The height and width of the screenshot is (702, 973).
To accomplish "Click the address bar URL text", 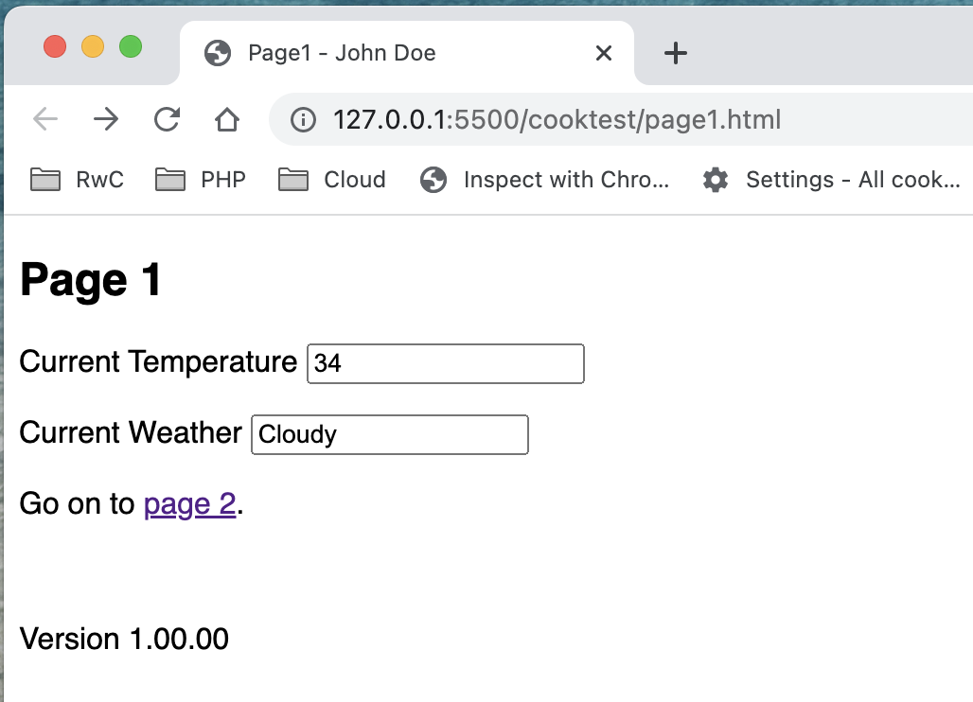I will coord(557,120).
